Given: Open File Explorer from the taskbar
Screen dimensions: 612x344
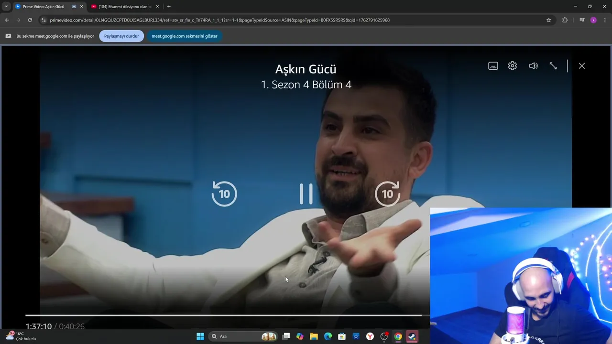Looking at the screenshot, I should pos(314,336).
